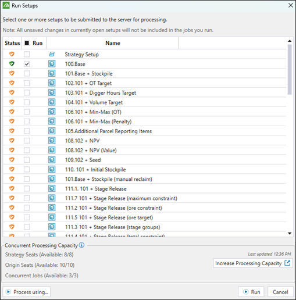The image size is (296, 300).
Task: Click the setup icon next to 104.101 + Volume Target
Action: [52, 102]
